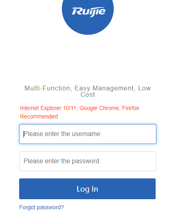Screen dimensions: 172x216
Task: Click the blue Log In button
Action: (87, 189)
